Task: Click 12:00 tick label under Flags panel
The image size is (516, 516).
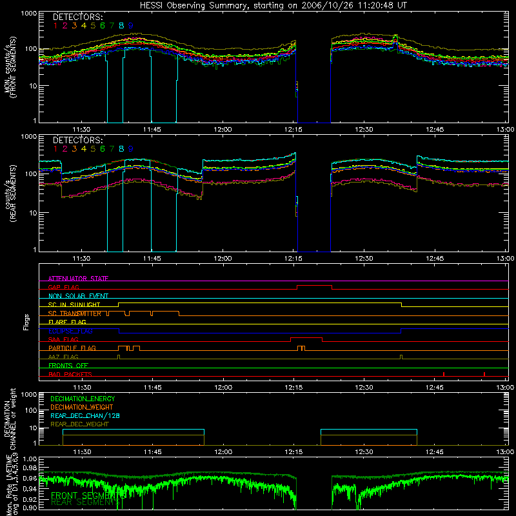Action: (223, 388)
